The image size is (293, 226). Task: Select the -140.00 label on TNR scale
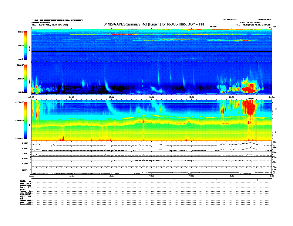(19, 120)
